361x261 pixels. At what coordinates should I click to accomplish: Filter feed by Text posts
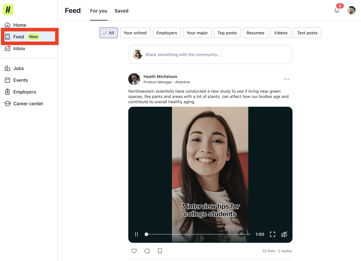(307, 33)
